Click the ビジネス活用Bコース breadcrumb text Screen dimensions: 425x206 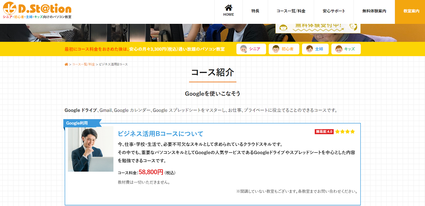[113, 64]
